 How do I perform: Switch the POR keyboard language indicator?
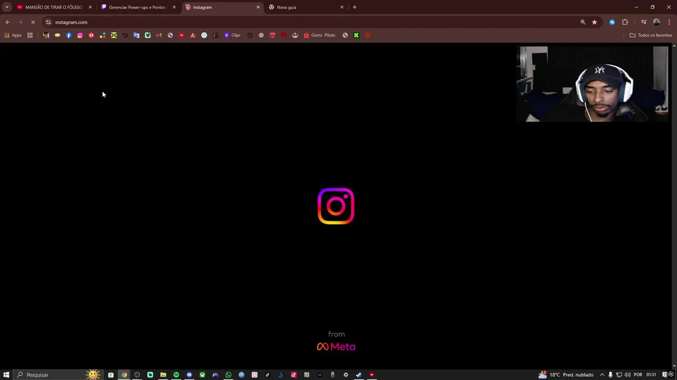pyautogui.click(x=638, y=375)
